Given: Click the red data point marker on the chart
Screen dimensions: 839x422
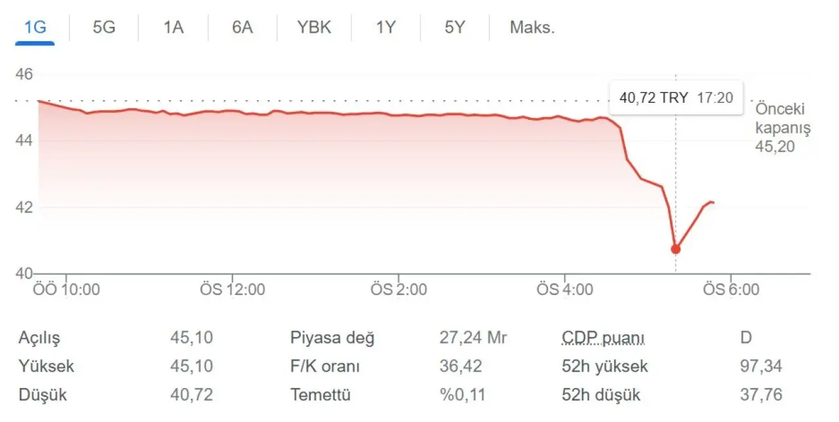Looking at the screenshot, I should coord(676,249).
